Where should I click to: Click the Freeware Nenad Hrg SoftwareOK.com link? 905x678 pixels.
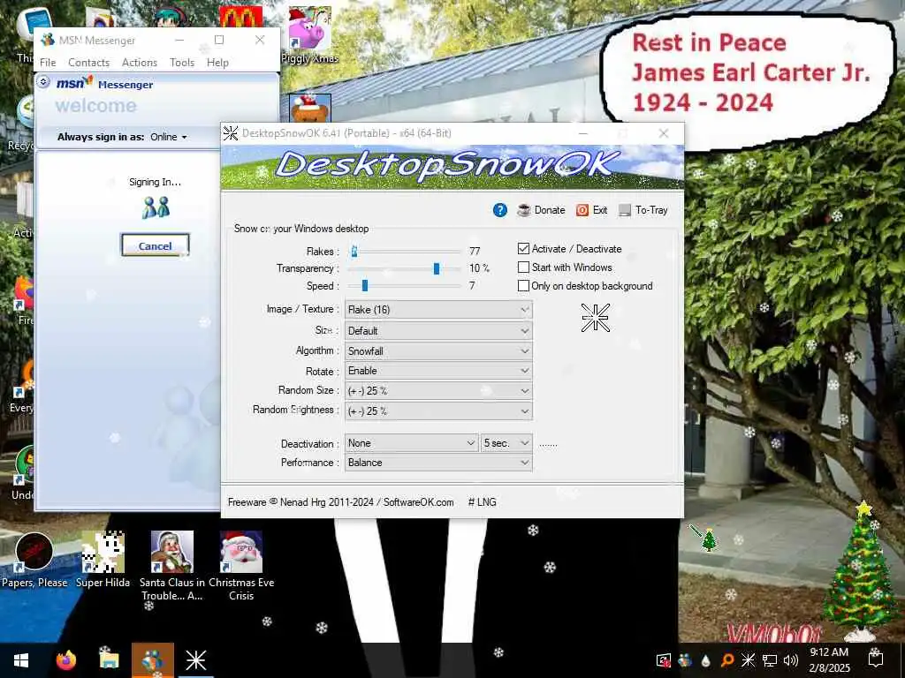[x=340, y=502]
